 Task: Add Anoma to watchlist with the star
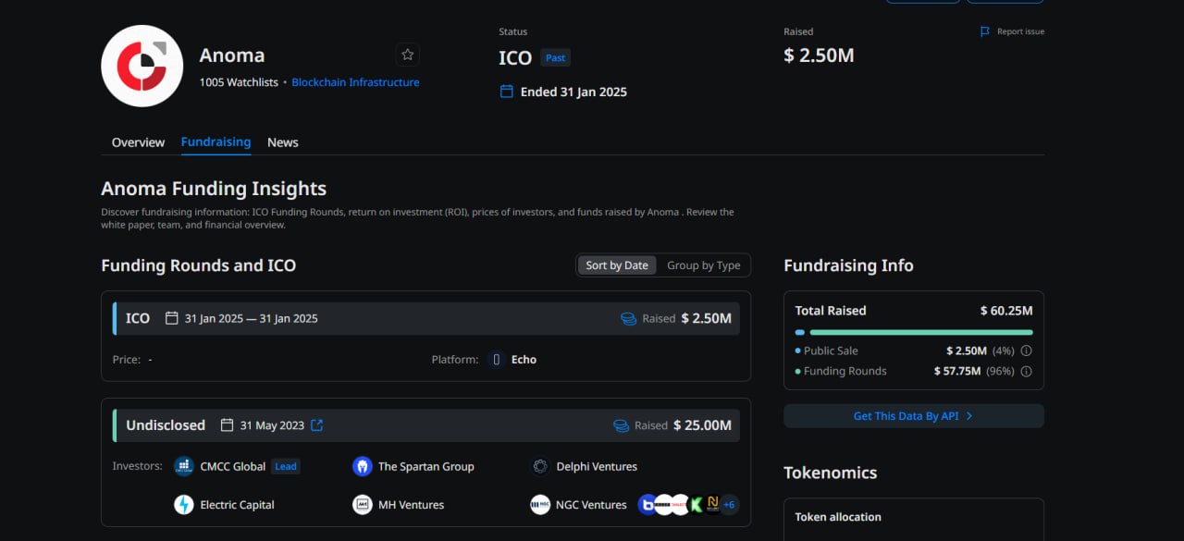(407, 55)
